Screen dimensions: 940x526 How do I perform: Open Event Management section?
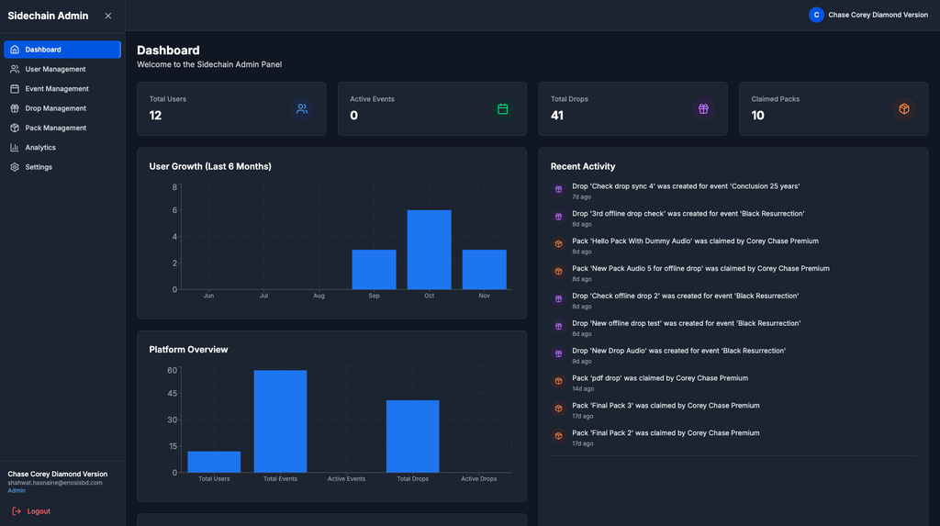tap(62, 89)
